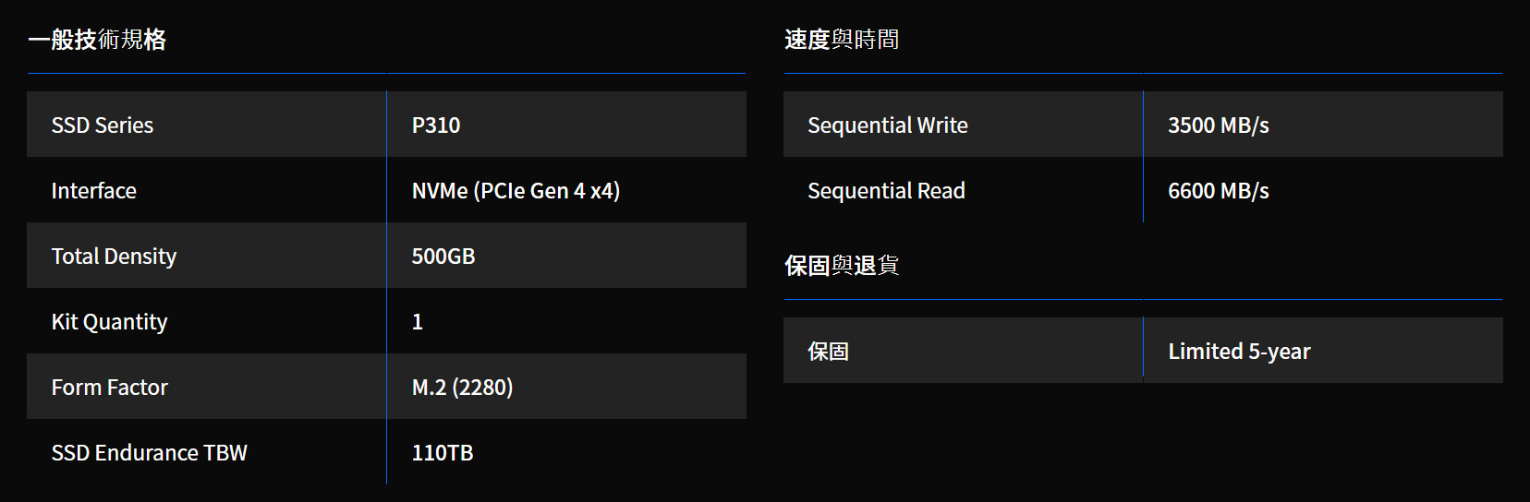1530x502 pixels.
Task: Select the Total Density label
Action: tap(114, 257)
